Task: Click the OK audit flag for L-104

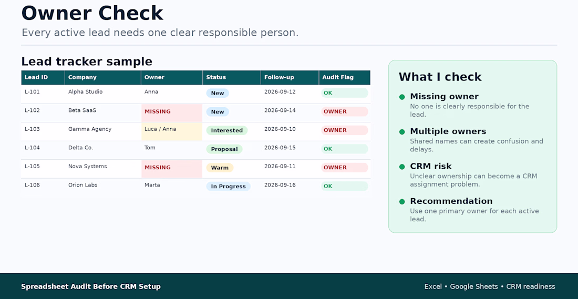Action: [x=345, y=149]
